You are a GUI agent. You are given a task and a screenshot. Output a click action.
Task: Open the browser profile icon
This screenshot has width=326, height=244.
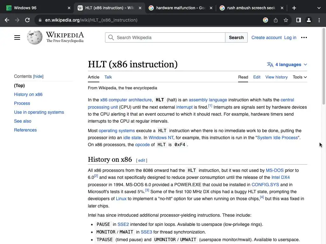coord(309,20)
